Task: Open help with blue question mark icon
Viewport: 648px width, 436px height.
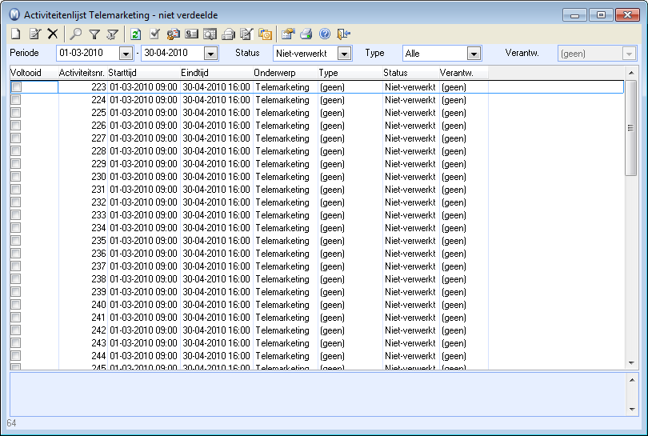Action: coord(325,34)
